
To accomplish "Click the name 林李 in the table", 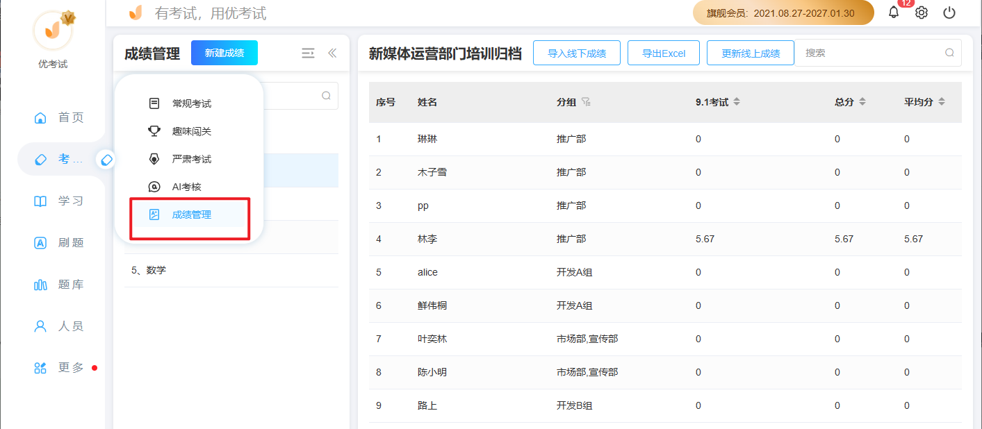I will tap(427, 239).
